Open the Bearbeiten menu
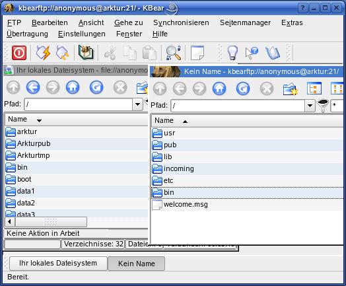Image resolution: width=346 pixels, height=286 pixels. pos(50,22)
